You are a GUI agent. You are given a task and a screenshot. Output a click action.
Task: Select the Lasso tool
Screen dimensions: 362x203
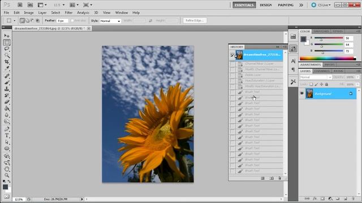pyautogui.click(x=7, y=49)
